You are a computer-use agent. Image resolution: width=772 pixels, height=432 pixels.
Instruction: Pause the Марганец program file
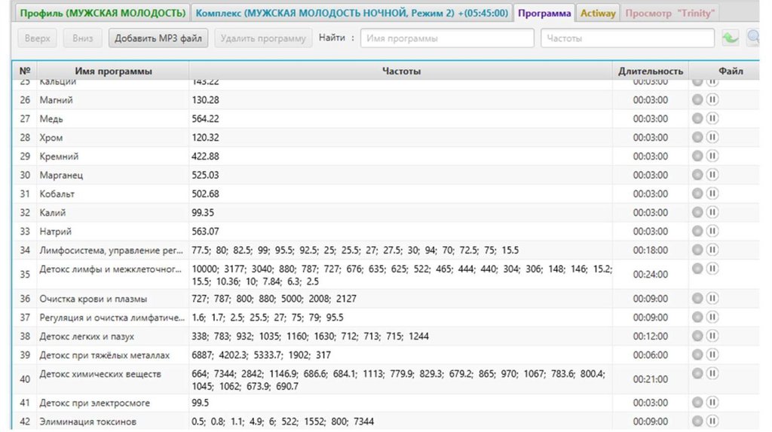click(712, 175)
